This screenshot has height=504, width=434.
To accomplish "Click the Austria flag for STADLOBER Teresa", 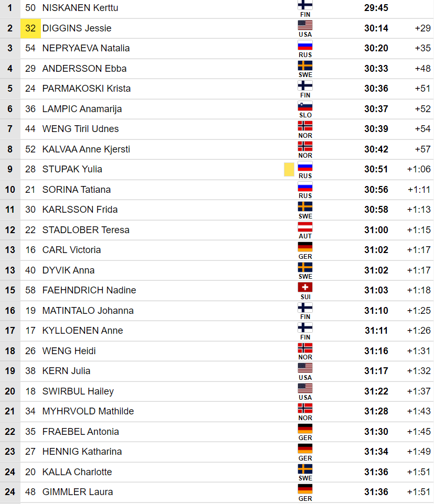I will click(x=305, y=227).
